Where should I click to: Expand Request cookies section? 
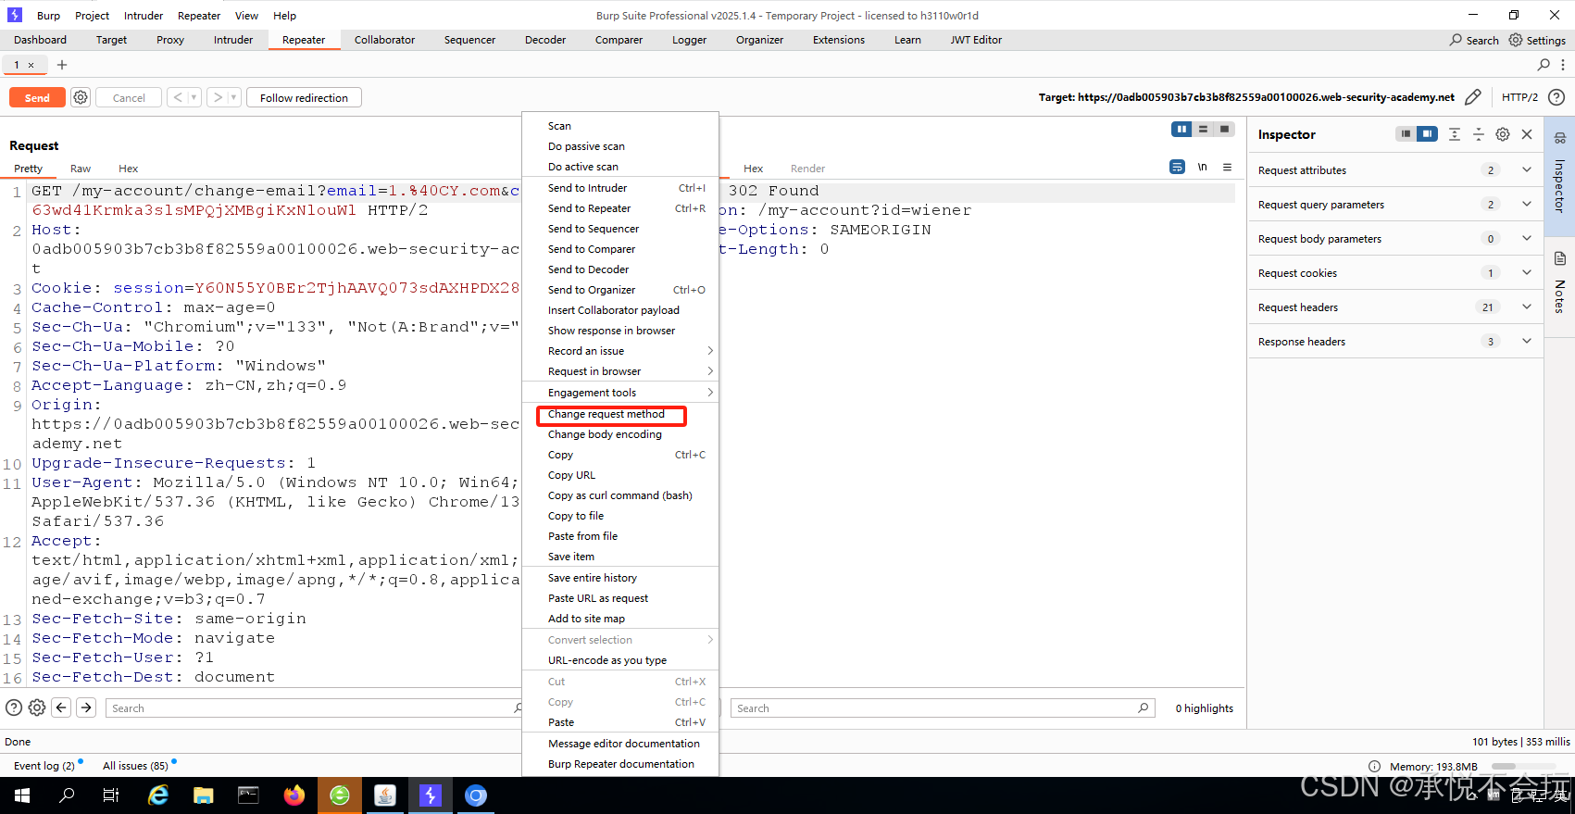pos(1395,273)
